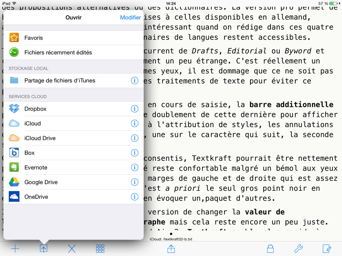The width and height of the screenshot is (342, 256).
Task: Show info for Box
Action: (135, 153)
